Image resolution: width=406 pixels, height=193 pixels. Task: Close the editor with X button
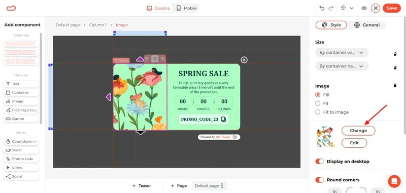pyautogui.click(x=376, y=8)
